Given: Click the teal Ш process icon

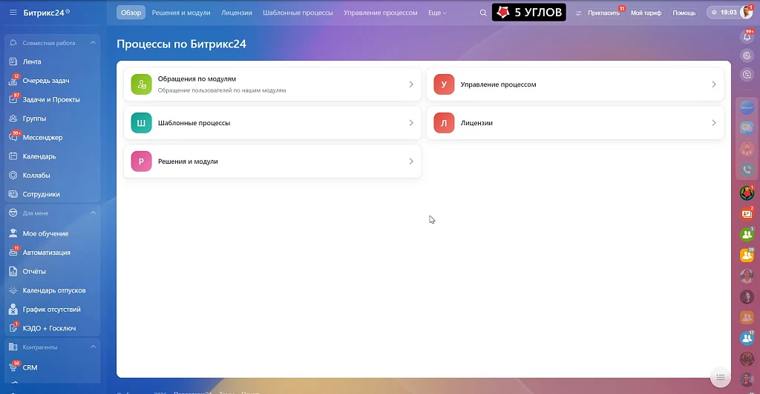Looking at the screenshot, I should [x=141, y=123].
